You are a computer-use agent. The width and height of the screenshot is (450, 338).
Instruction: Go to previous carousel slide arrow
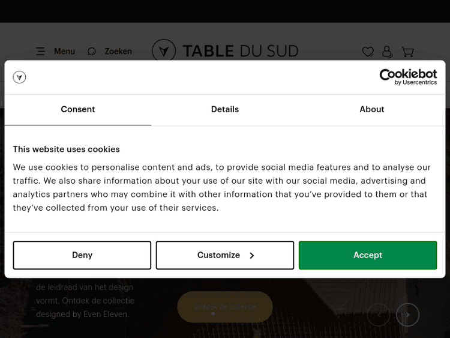point(379,314)
